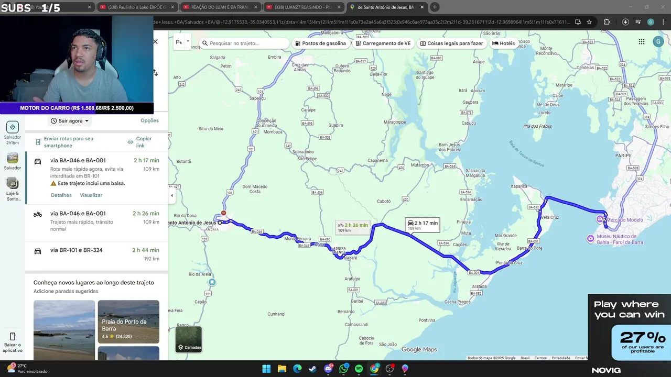The image size is (671, 377).
Task: Open Windows Start button
Action: [x=266, y=369]
